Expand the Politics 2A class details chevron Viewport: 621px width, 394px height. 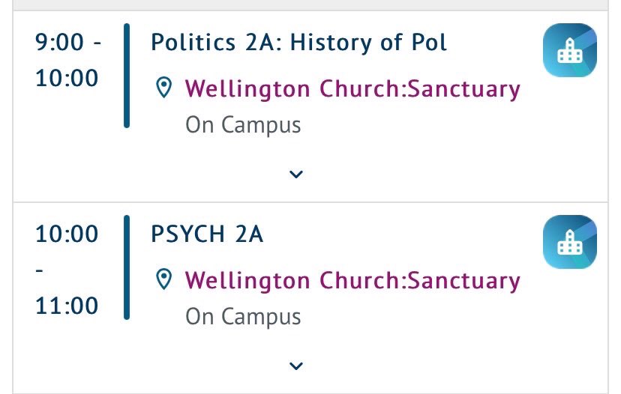tap(296, 174)
